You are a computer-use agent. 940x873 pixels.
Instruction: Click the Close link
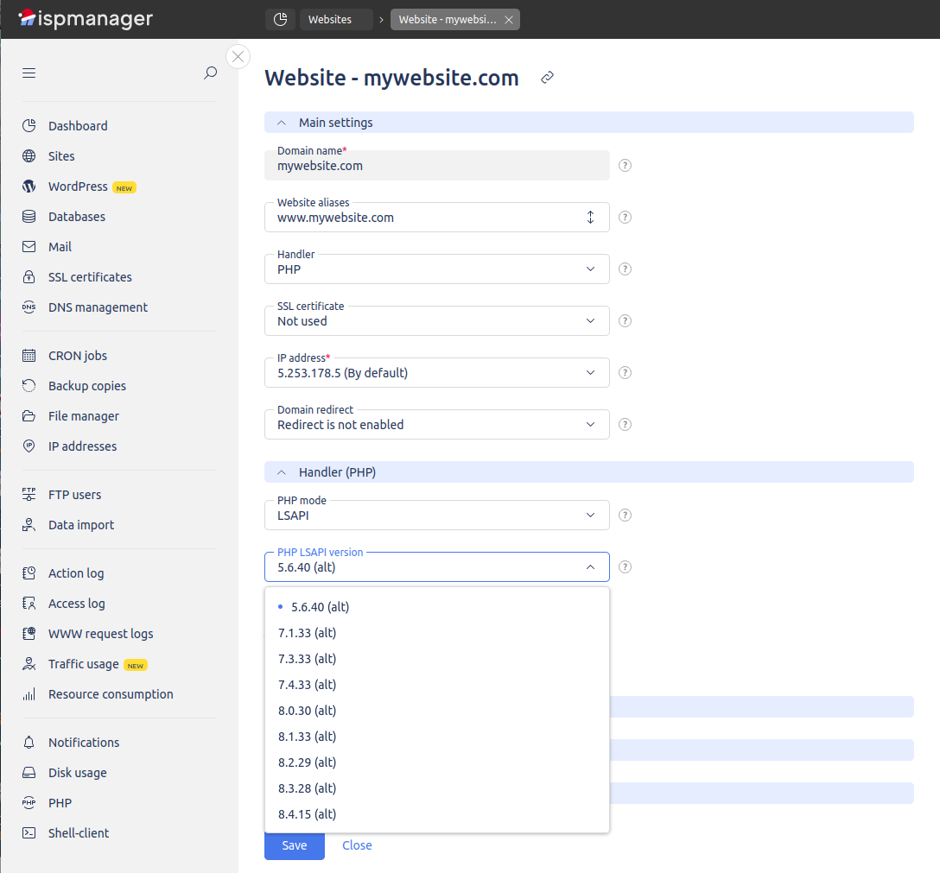tap(357, 845)
